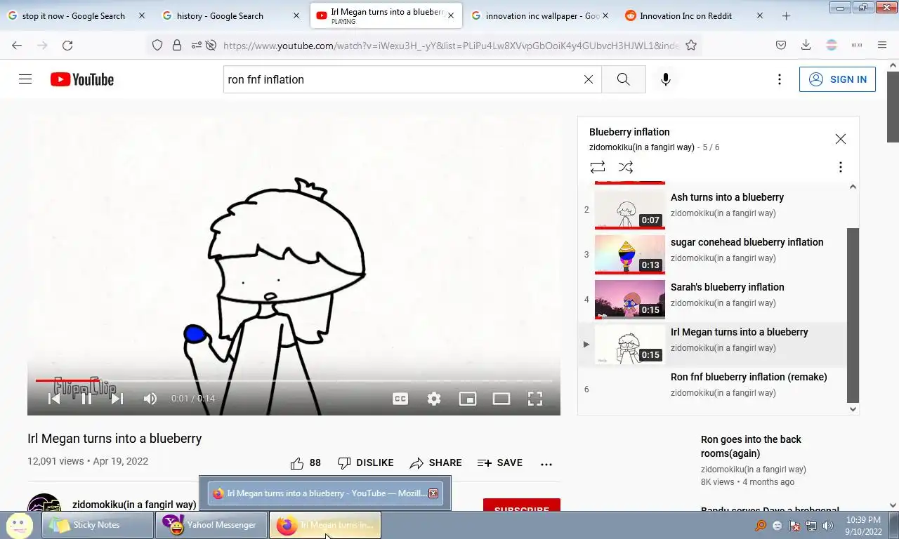The width and height of the screenshot is (899, 539).
Task: Sign in to YouTube
Action: point(837,79)
